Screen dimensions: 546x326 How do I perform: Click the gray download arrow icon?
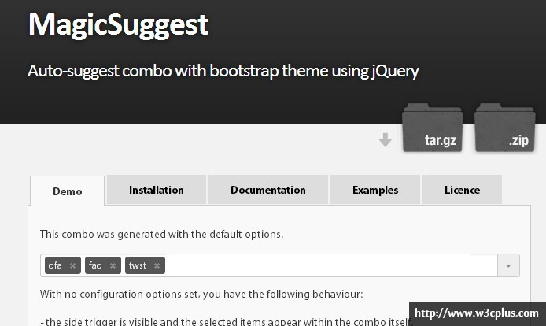pos(385,140)
